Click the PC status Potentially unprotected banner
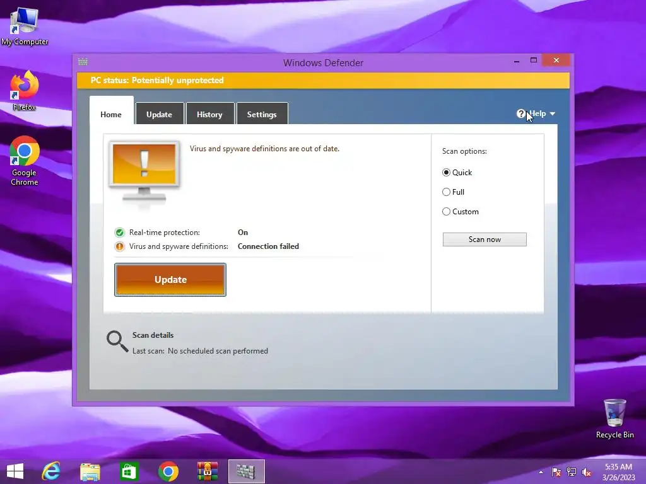Screen dimensions: 646x484 [x=323, y=80]
